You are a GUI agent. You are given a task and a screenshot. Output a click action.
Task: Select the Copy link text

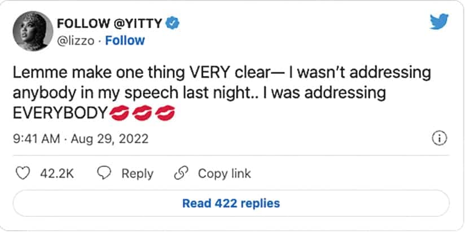pyautogui.click(x=224, y=173)
